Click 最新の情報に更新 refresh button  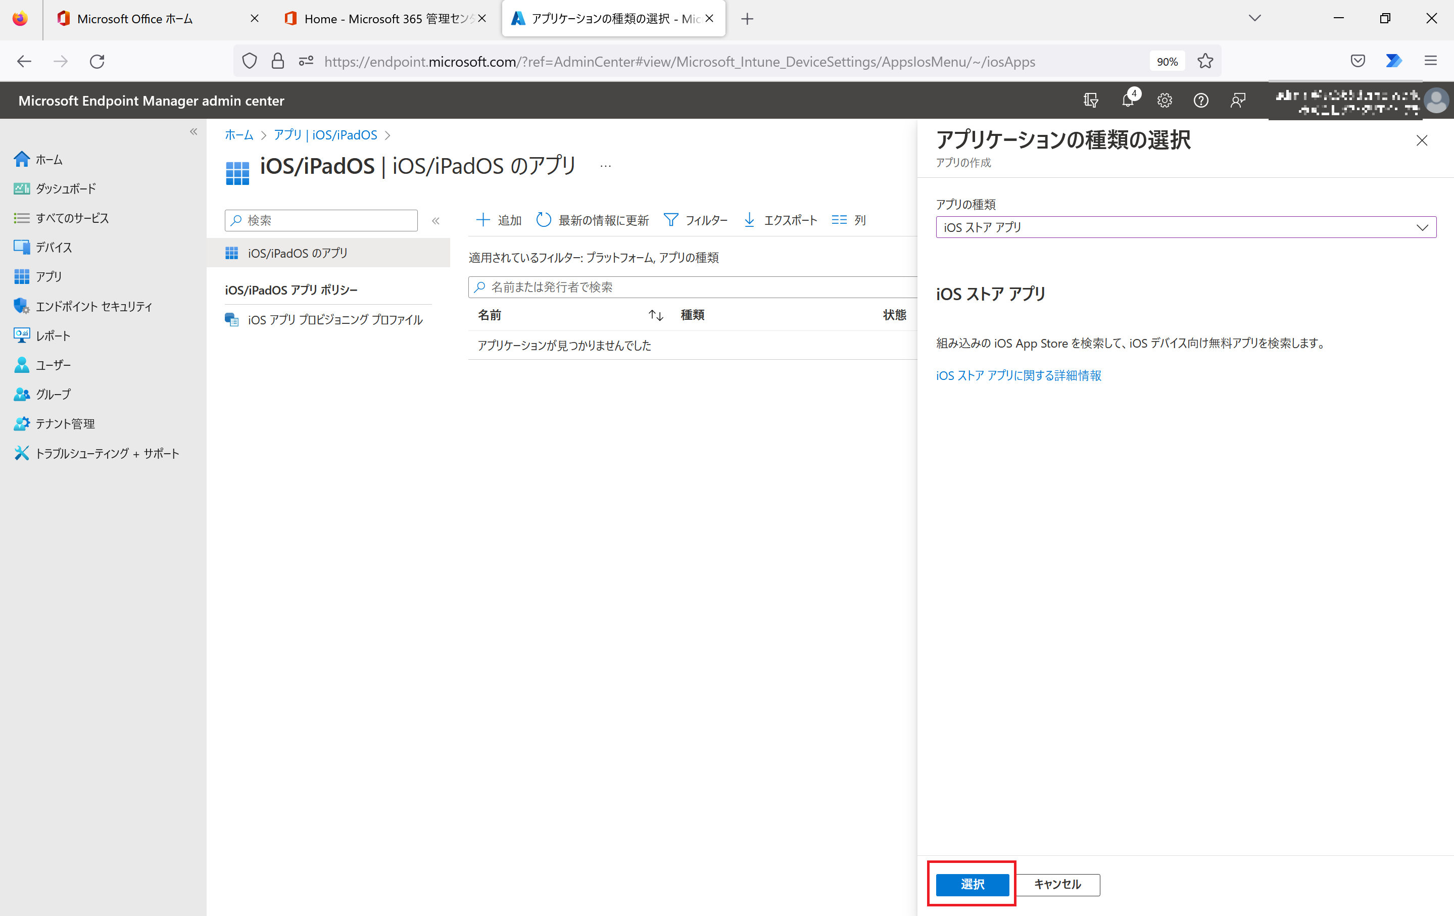592,220
